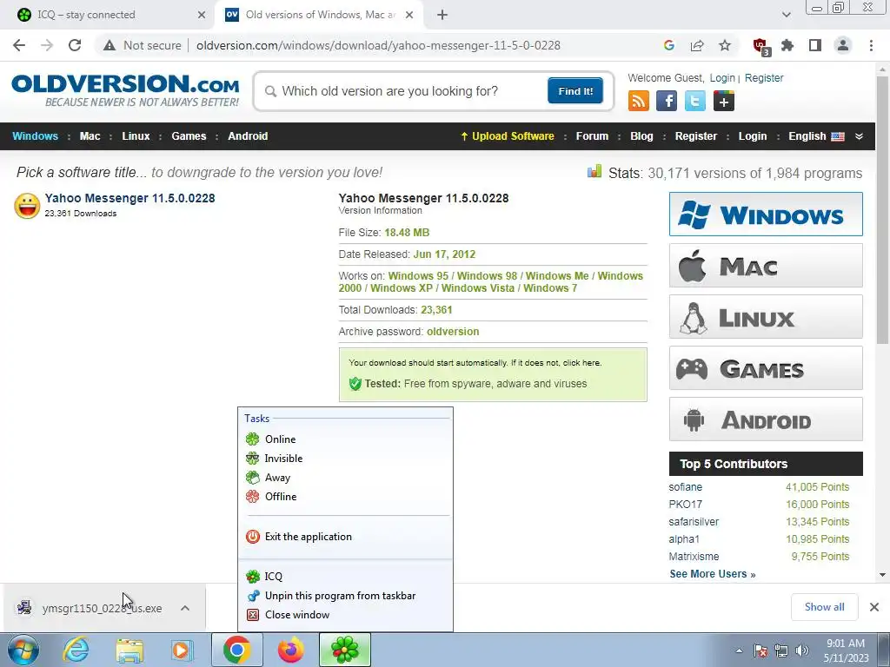Reload the page
890x667 pixels.
[x=75, y=45]
